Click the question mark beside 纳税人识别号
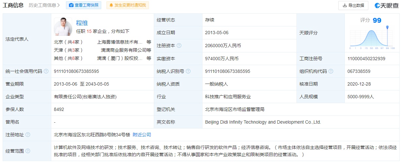Screen dimensions: 401x162 [x=188, y=71]
